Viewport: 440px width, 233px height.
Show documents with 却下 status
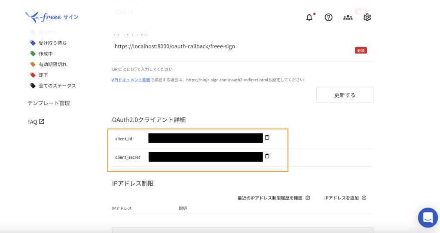tap(43, 75)
